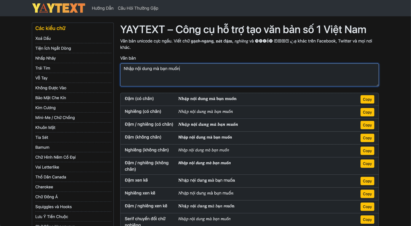411x226 pixels.
Task: Copy the "Đậm (không chân)" styled text
Action: pos(367,138)
